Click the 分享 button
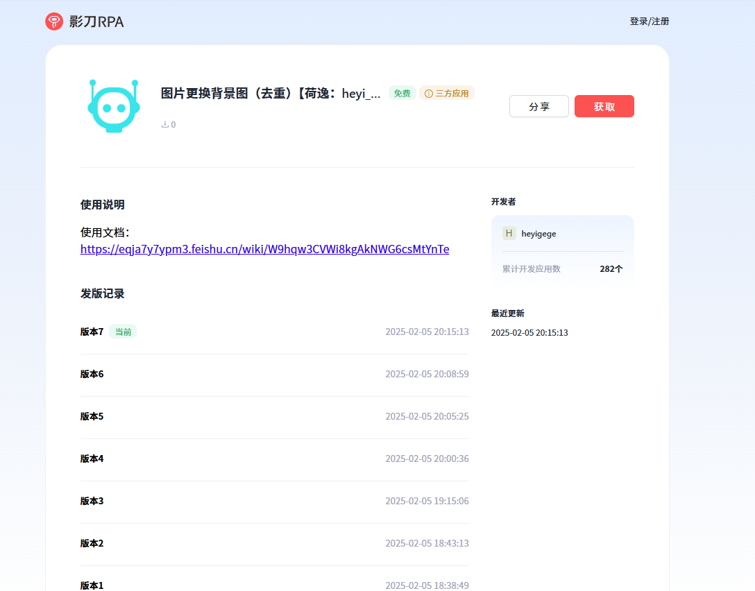 pos(538,106)
